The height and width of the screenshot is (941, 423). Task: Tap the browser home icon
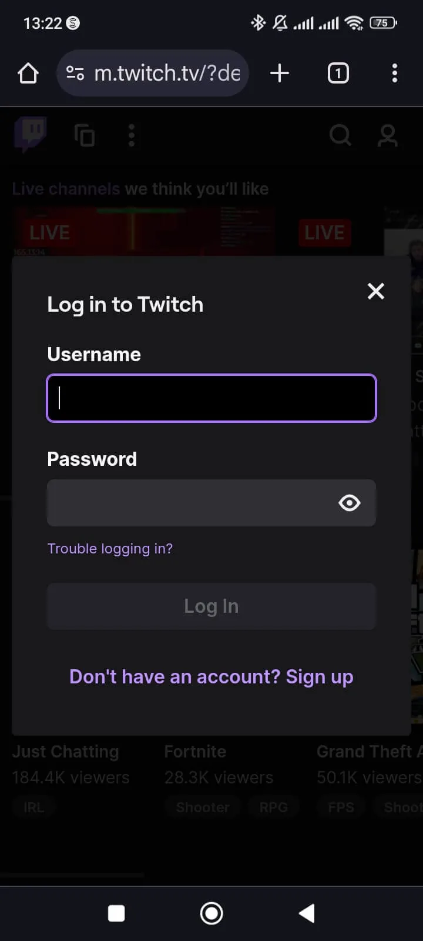coord(28,74)
